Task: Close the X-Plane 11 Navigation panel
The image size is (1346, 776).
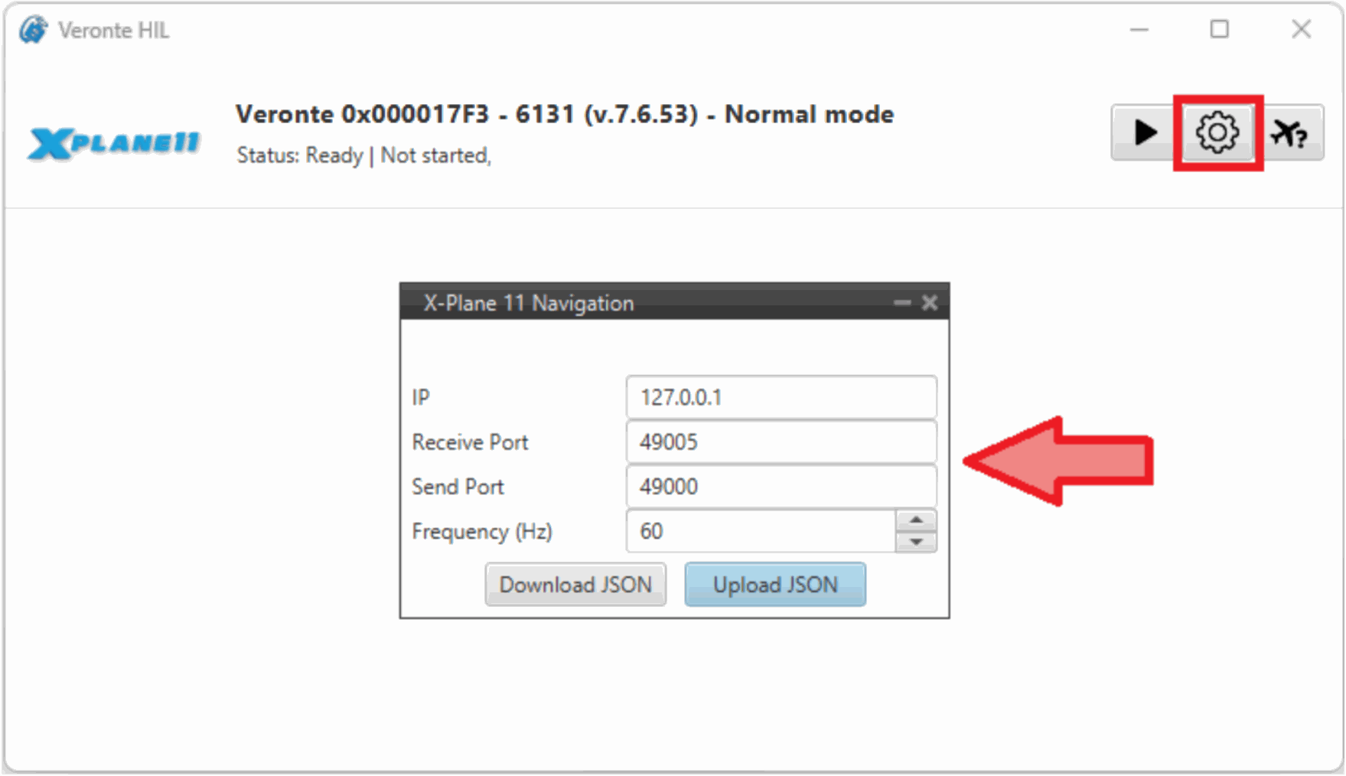Action: point(930,303)
